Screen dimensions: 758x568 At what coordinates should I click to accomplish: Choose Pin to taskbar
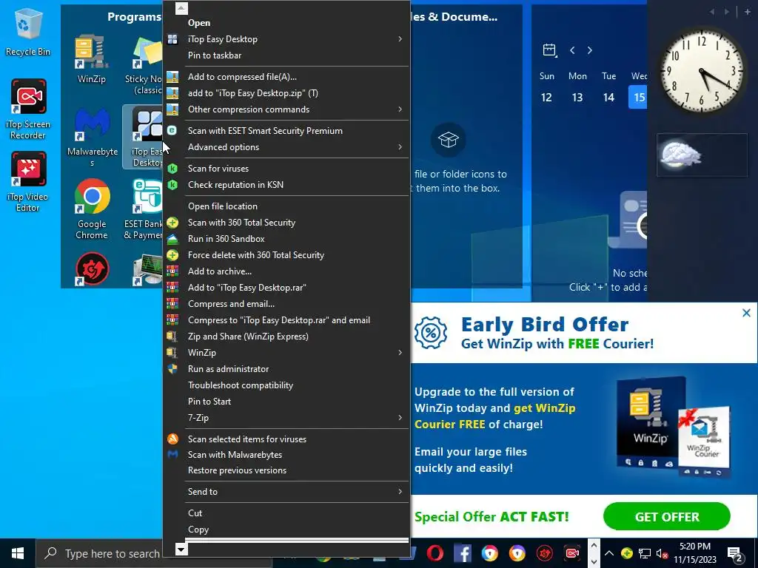tap(286, 55)
